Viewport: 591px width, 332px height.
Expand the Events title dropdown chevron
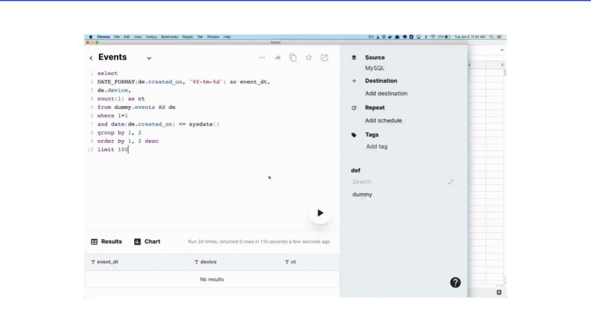pos(149,58)
